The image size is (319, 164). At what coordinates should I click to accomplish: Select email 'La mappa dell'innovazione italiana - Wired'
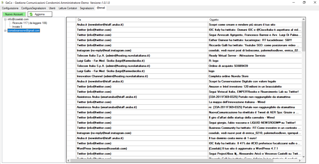click(x=255, y=102)
